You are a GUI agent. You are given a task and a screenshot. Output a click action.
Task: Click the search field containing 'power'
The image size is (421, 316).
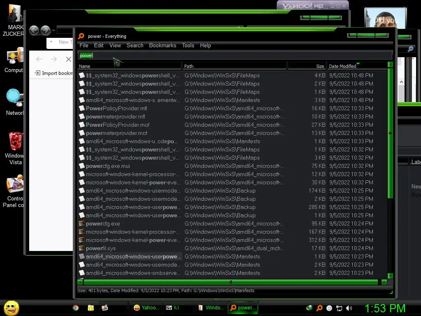(x=235, y=56)
